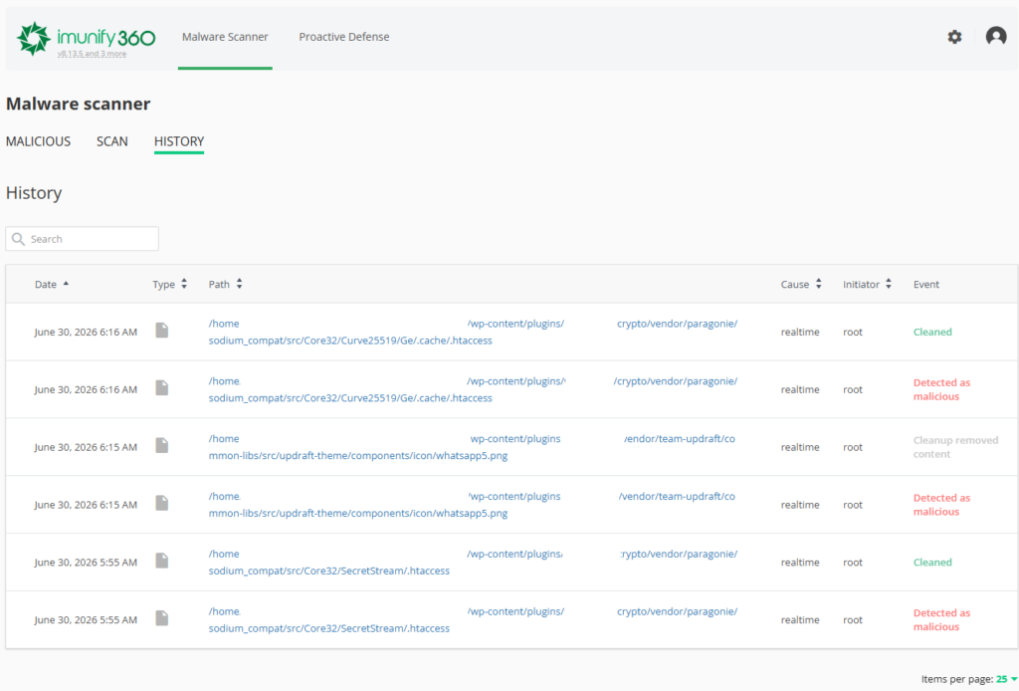
Task: Click file icon in 6:15 AM Detected as malicious row
Action: click(162, 503)
